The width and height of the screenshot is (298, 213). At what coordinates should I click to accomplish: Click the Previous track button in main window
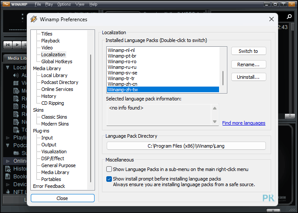[8, 45]
